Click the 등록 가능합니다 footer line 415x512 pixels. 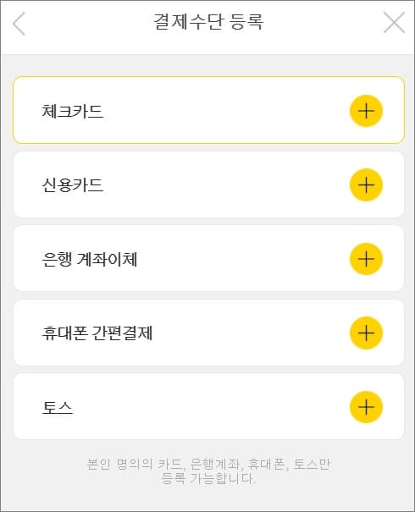tap(208, 478)
